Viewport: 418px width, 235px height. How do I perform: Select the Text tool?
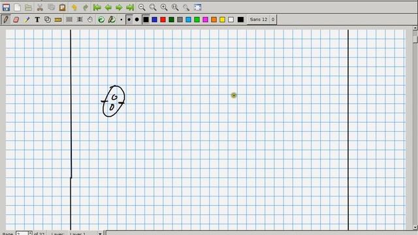point(37,20)
